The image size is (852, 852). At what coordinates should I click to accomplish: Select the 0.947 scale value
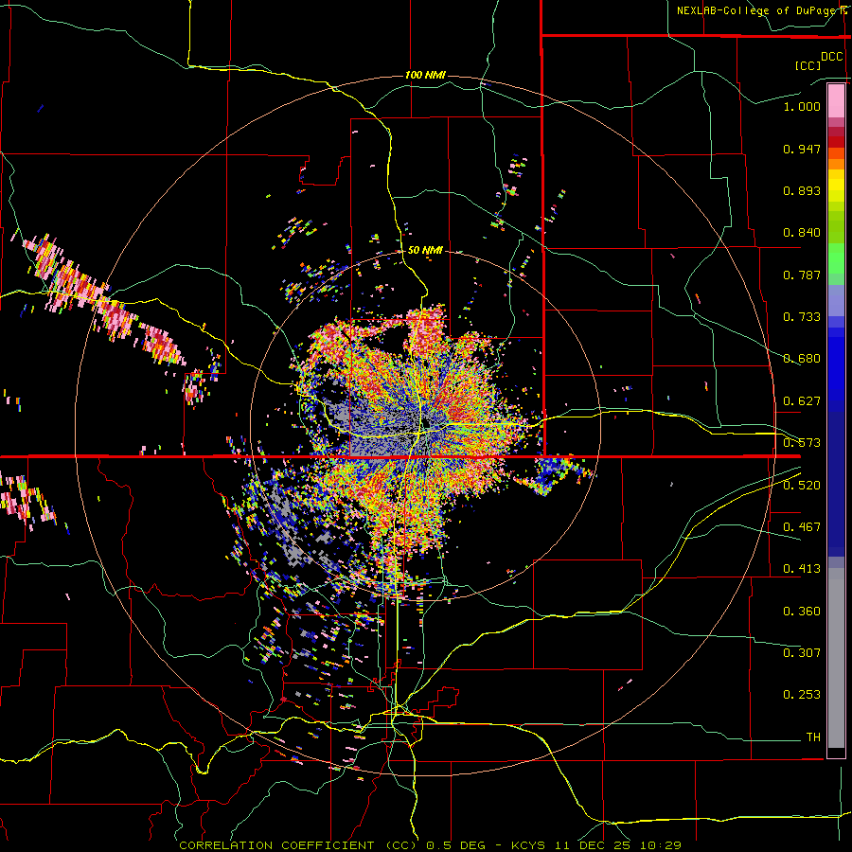[x=802, y=149]
